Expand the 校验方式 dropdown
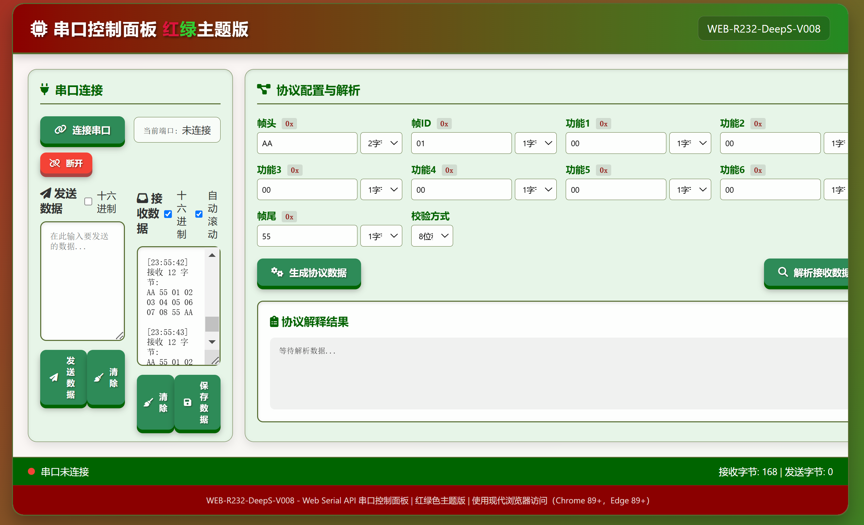This screenshot has height=525, width=864. tap(432, 236)
